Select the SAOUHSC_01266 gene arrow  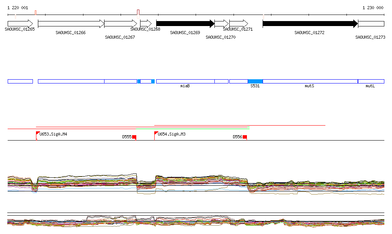[x=71, y=24]
